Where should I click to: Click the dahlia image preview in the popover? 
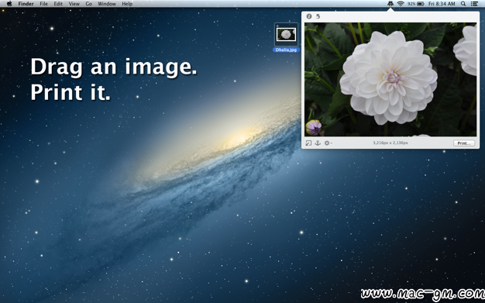coord(390,79)
